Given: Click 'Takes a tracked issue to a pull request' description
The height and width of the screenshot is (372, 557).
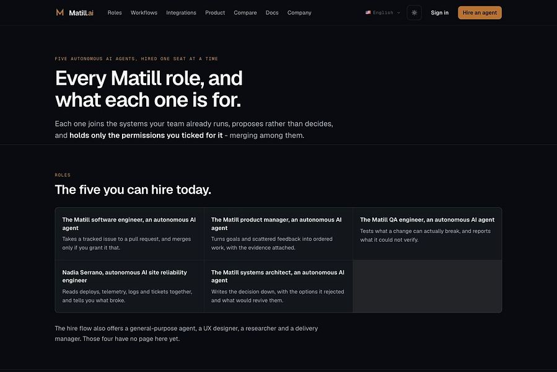Looking at the screenshot, I should [126, 243].
